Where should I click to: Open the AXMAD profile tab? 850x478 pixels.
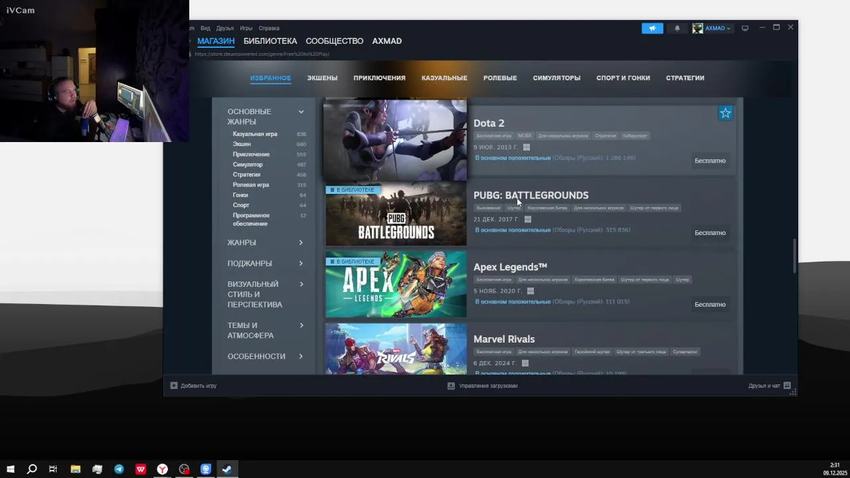point(387,41)
